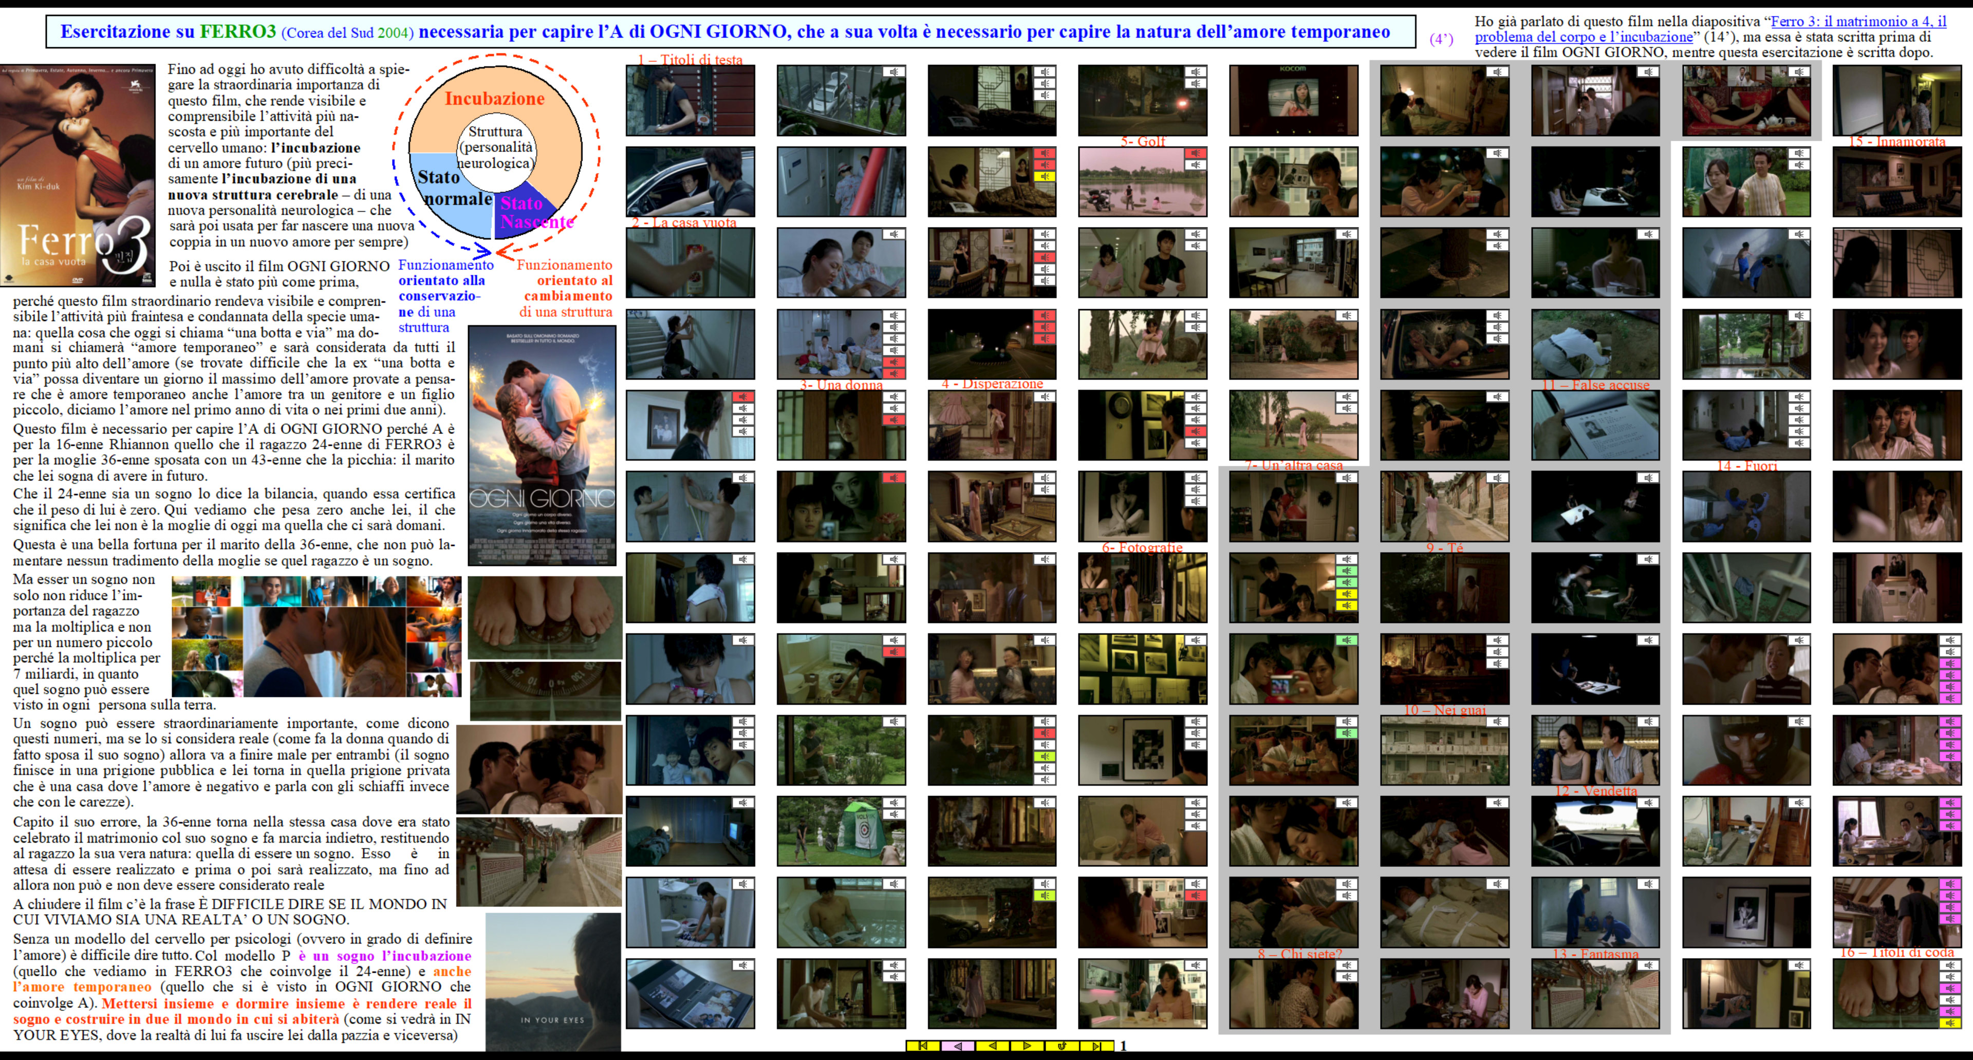
Task: Click yellow sound icon on feet-on-scale final thumbnail
Action: click(x=1950, y=1023)
